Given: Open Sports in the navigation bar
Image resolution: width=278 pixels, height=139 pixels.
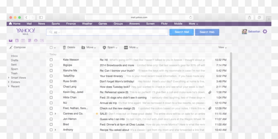Looking at the screenshot, I should [x=56, y=24].
